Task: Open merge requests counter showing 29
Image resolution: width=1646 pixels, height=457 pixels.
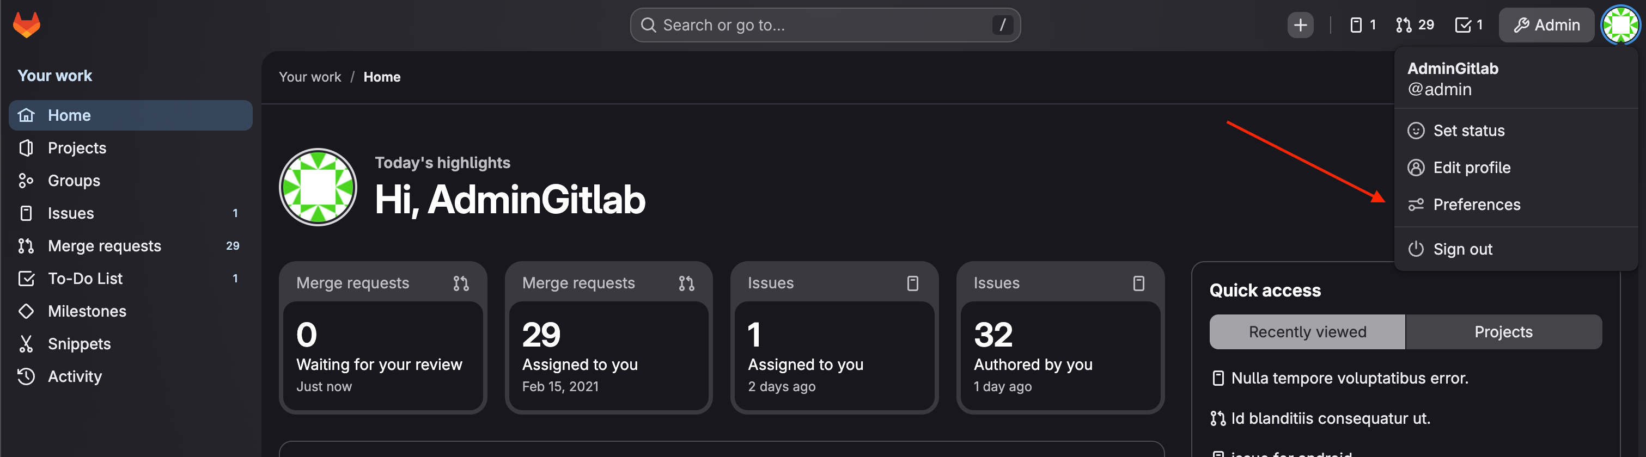Action: pyautogui.click(x=1415, y=25)
